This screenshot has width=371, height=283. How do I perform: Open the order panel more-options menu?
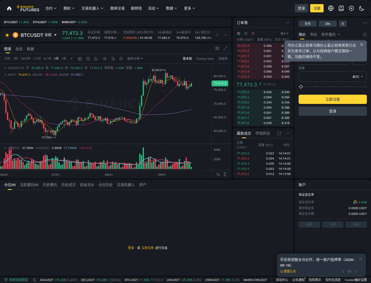coord(365,23)
